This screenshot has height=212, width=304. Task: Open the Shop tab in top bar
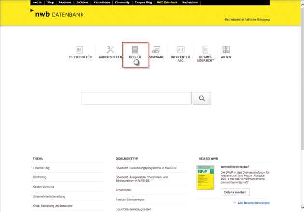(x=50, y=2)
